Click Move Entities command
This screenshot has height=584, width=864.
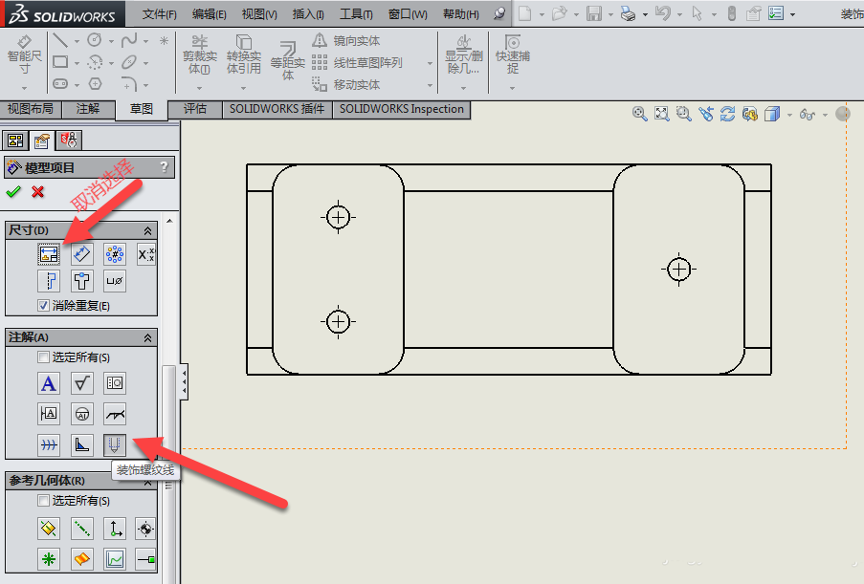point(346,84)
